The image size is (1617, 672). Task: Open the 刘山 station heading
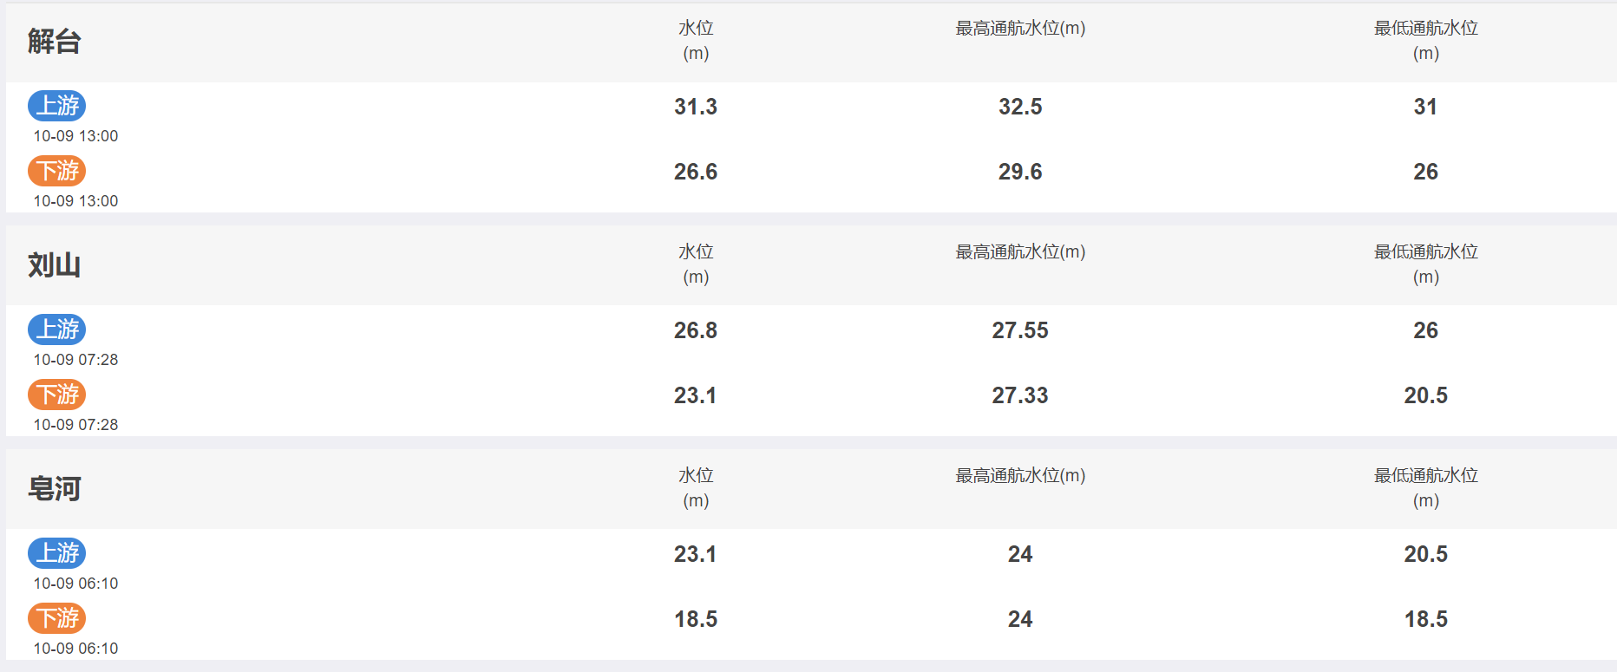pos(54,265)
